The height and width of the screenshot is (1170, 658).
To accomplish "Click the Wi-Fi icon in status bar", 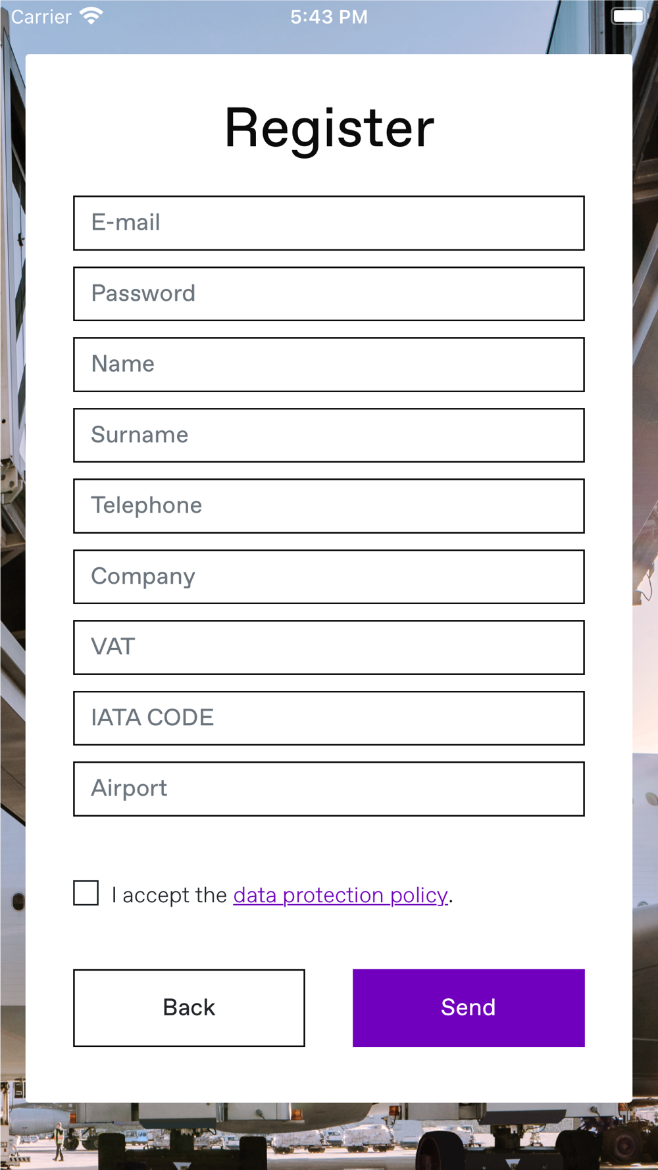I will pyautogui.click(x=91, y=16).
